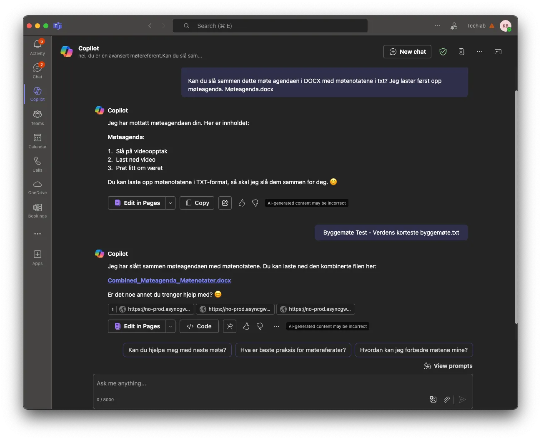
Task: Click the chat vertical scrollbar
Action: coord(516,207)
